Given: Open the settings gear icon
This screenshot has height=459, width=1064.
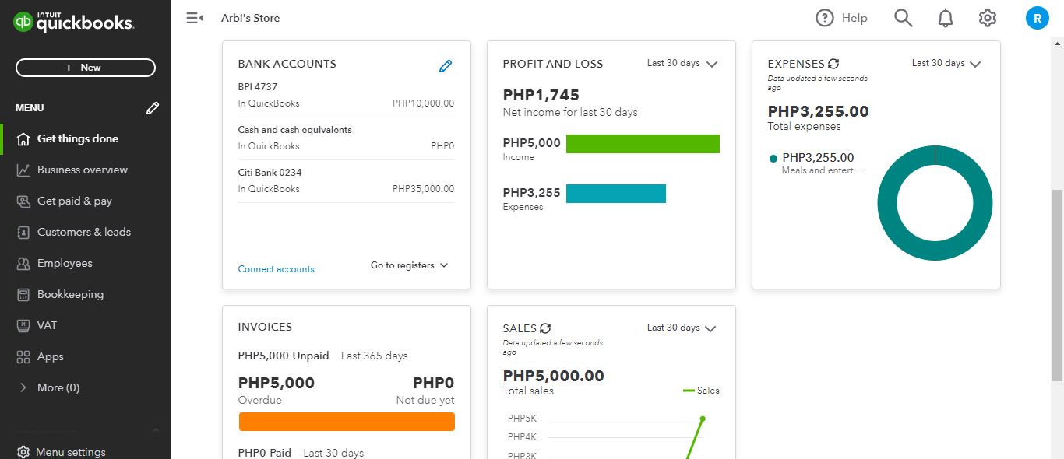Looking at the screenshot, I should click(988, 18).
